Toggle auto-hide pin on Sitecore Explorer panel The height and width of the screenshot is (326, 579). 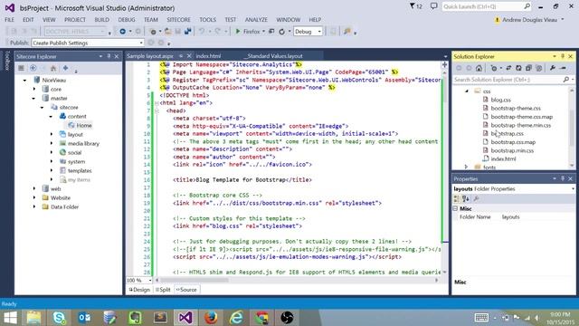click(x=109, y=56)
